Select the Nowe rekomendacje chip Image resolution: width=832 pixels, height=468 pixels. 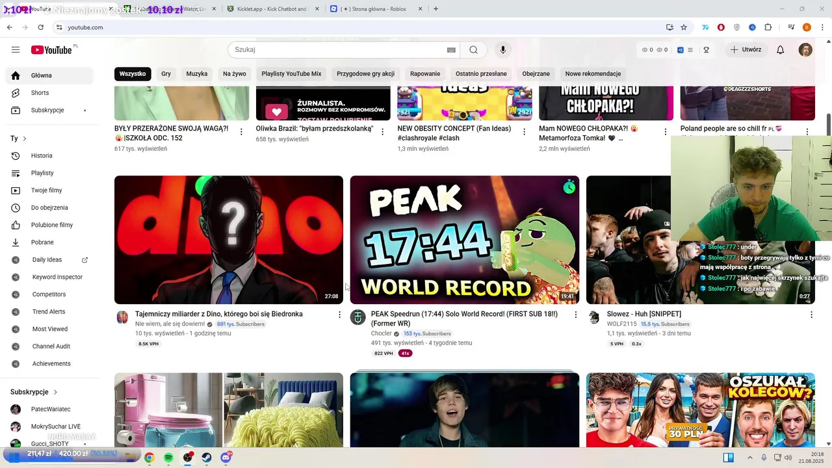(593, 73)
